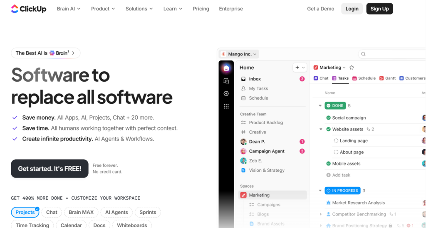Screen dimensions: 426x228
Task: Select the AI Agents feature chip
Action: pos(116,212)
